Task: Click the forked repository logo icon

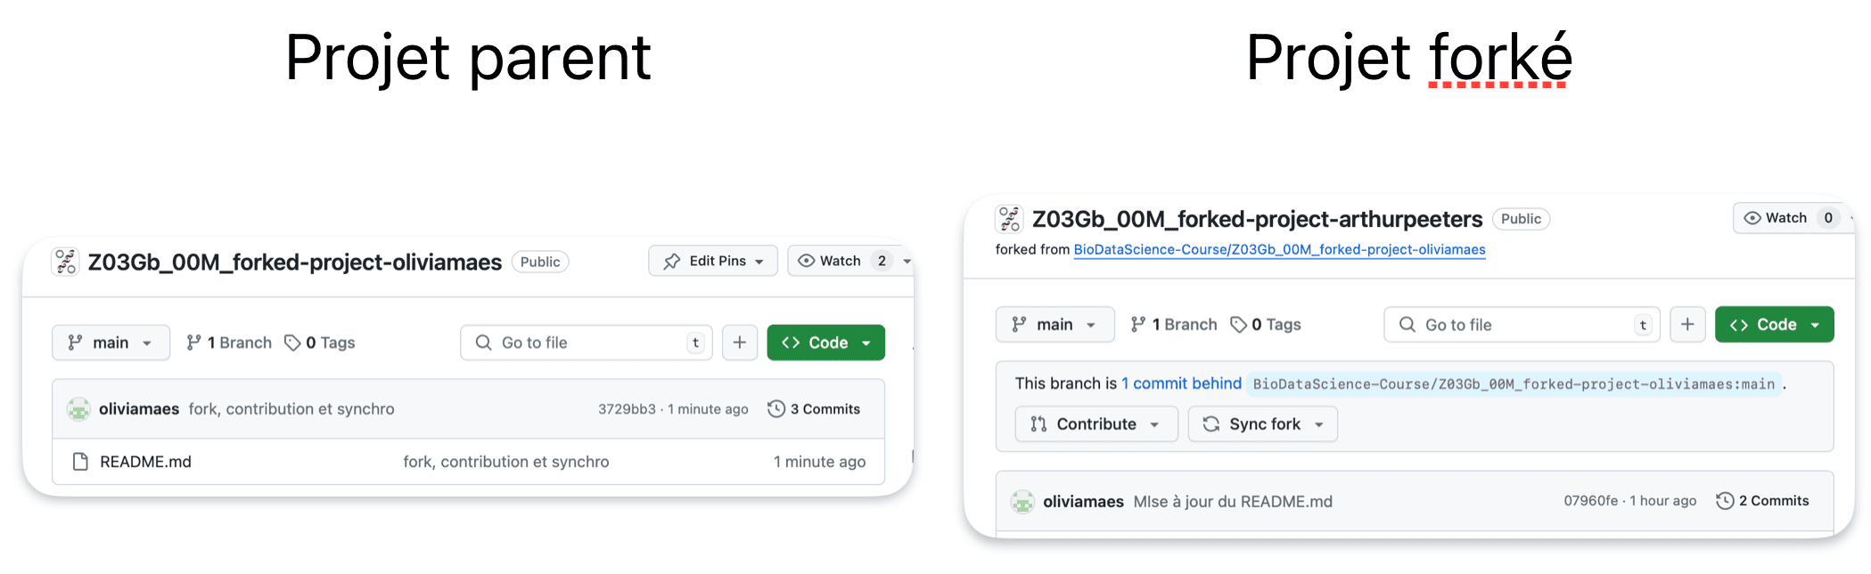Action: (1009, 219)
